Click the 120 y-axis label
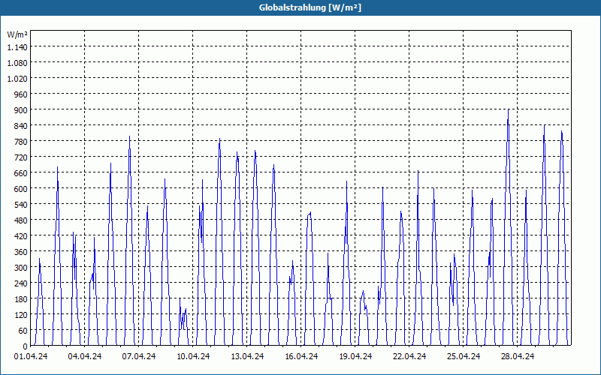601x375 pixels. [21, 314]
